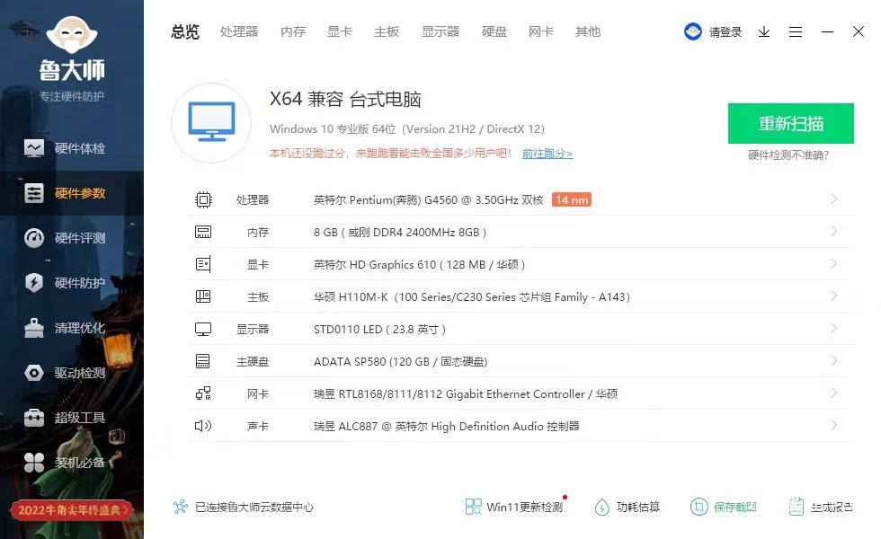The image size is (881, 539).
Task: Click the 14 nm badge
Action: point(572,199)
